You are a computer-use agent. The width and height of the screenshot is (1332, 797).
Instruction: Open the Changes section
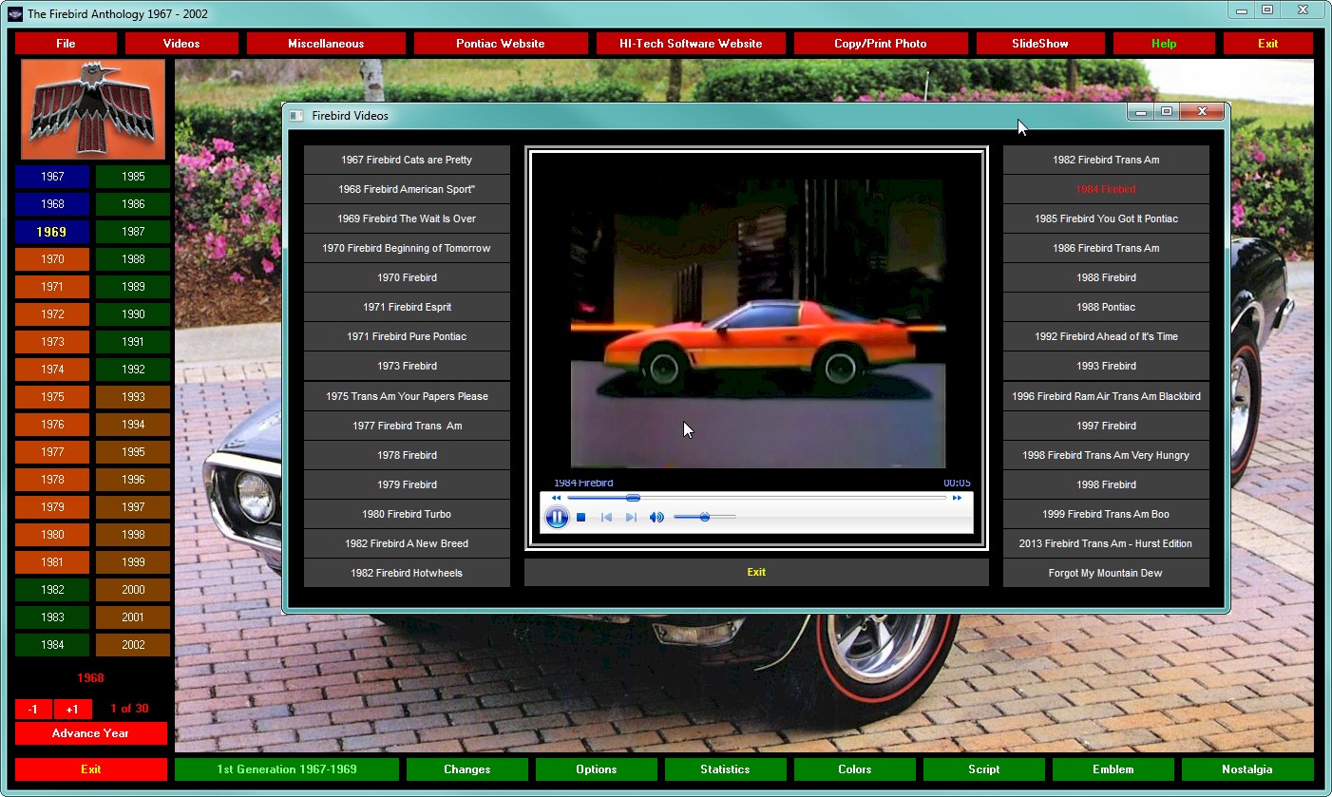click(x=467, y=769)
